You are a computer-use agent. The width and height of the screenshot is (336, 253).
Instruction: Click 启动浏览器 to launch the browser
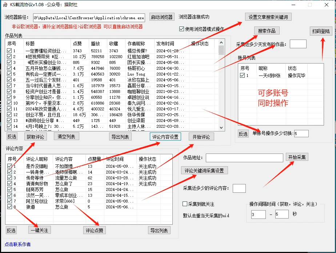tap(161, 17)
